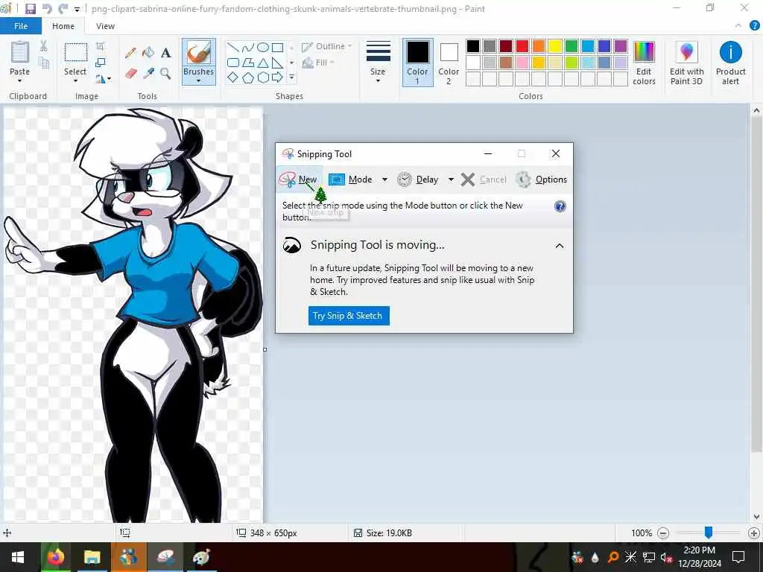Select the Magnifier tool

coord(165,74)
